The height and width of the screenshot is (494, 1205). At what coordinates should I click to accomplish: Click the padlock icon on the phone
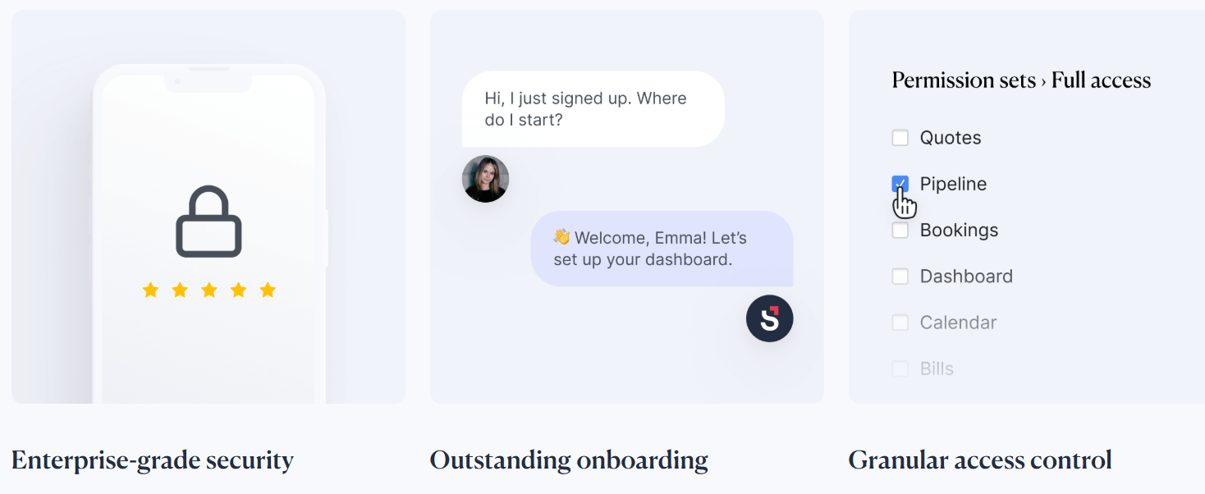(209, 222)
